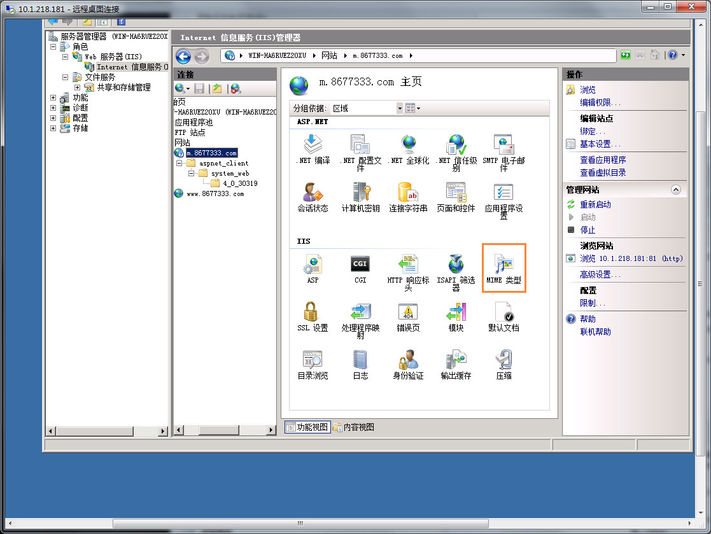Open the MIME 类型 feature icon

coord(503,263)
